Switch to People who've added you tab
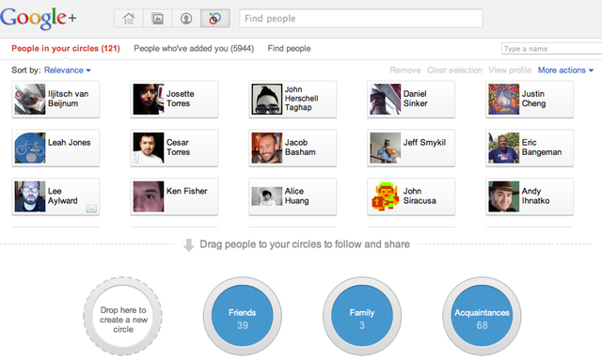Image resolution: width=602 pixels, height=361 pixels. click(x=194, y=48)
